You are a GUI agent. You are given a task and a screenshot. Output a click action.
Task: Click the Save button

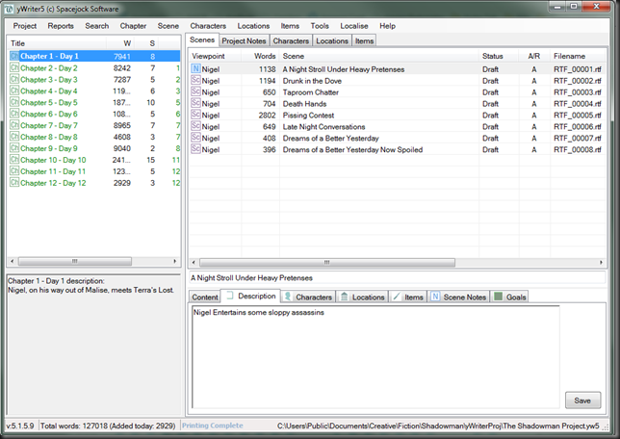click(582, 400)
